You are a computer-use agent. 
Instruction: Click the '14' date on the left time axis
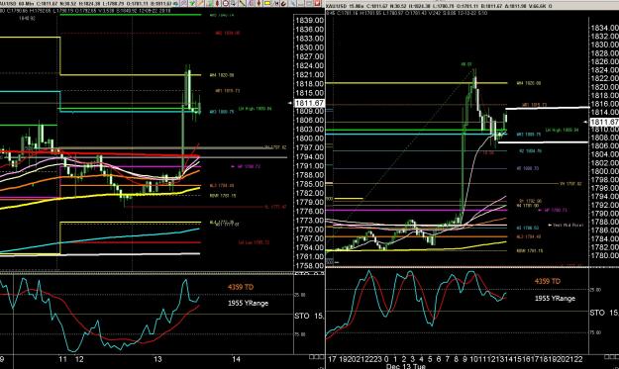236,359
